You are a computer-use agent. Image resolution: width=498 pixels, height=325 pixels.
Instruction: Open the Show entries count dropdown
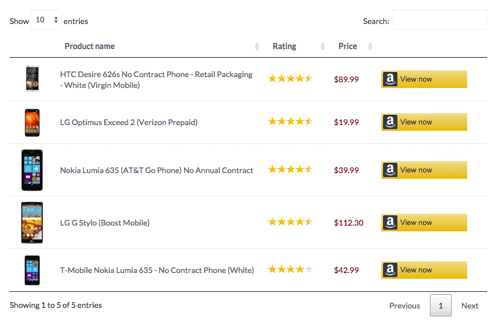tap(46, 20)
